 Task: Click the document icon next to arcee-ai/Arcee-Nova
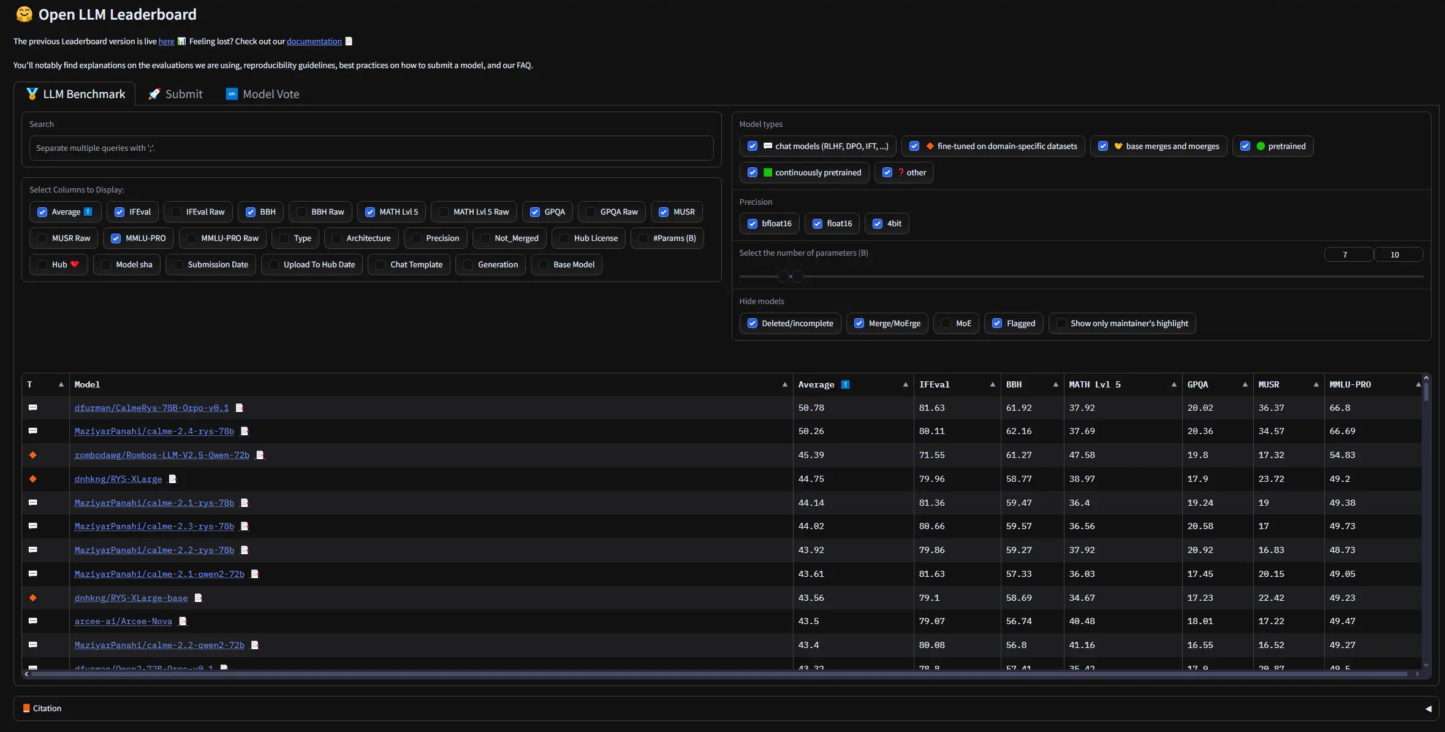coord(183,621)
